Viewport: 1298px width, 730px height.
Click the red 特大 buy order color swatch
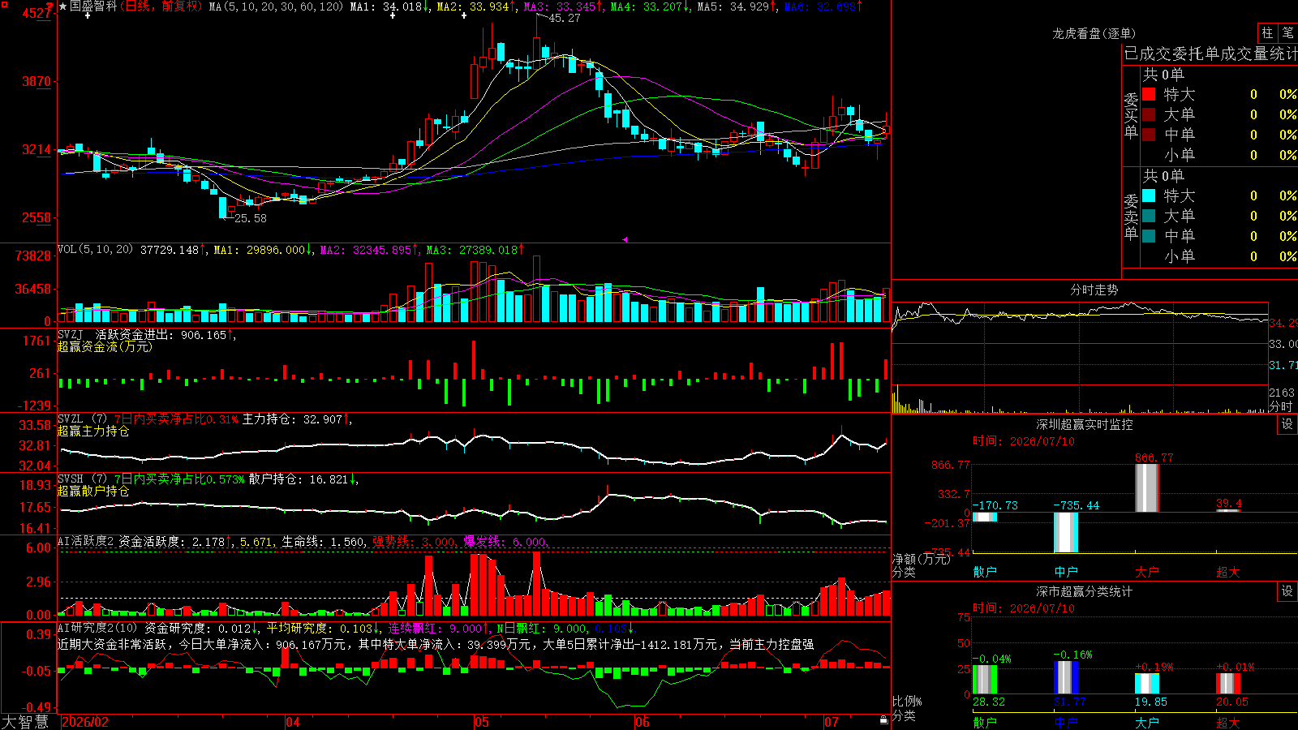[x=1149, y=94]
